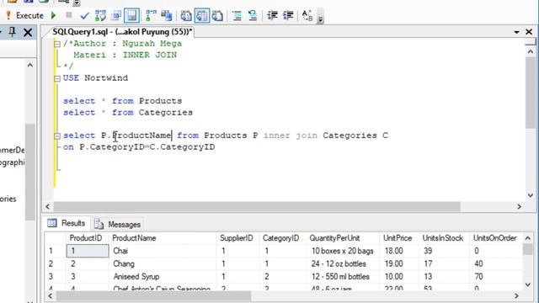Specify Values for Template Parameters icon
The image size is (539, 303).
click(307, 15)
